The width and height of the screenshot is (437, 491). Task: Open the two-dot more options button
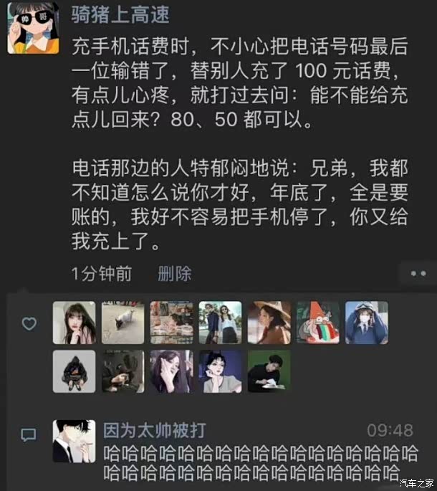click(418, 273)
